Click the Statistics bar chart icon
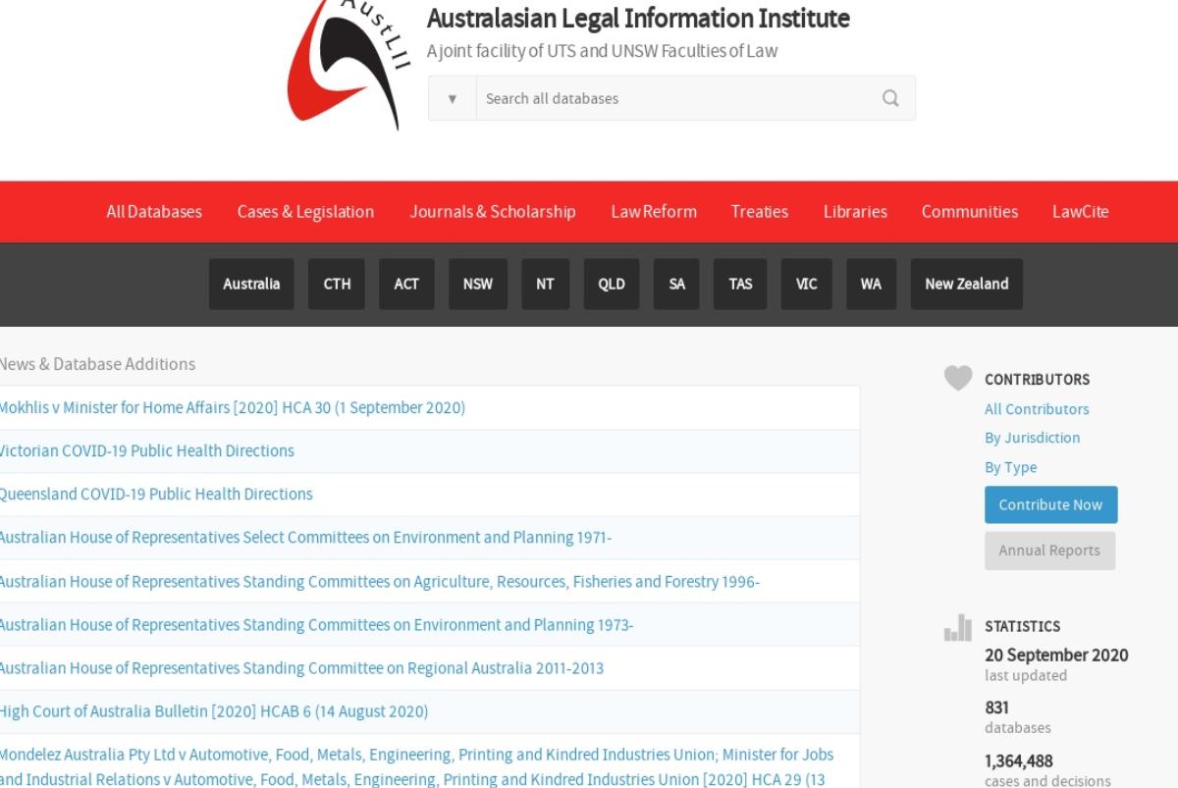 [958, 628]
